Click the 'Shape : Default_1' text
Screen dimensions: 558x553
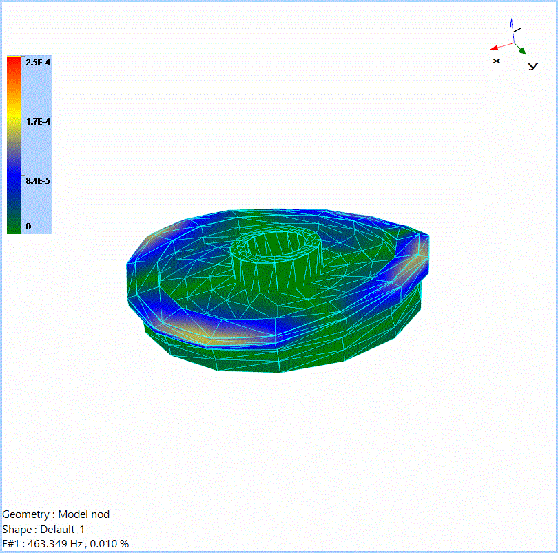click(x=43, y=529)
